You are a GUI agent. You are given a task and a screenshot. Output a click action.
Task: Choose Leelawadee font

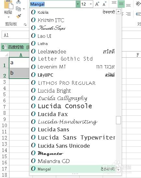(x=73, y=52)
